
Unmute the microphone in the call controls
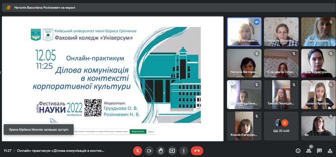[138, 151]
